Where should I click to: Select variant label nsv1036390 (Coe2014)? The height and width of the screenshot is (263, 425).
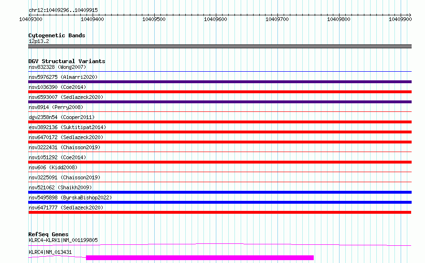[57, 87]
